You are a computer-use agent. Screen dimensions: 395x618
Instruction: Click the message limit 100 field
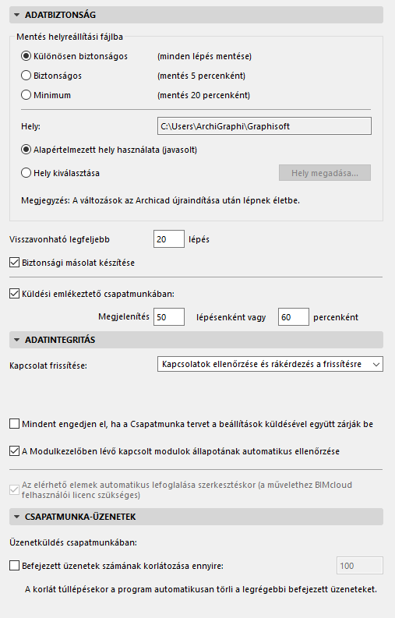pos(359,566)
